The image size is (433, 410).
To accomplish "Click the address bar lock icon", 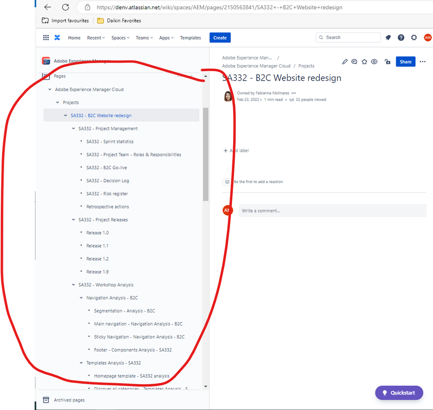I will (x=88, y=7).
